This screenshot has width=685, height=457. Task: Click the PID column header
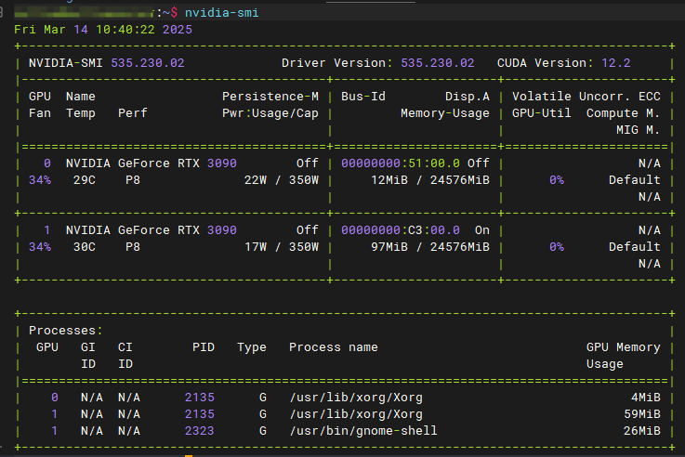click(204, 347)
